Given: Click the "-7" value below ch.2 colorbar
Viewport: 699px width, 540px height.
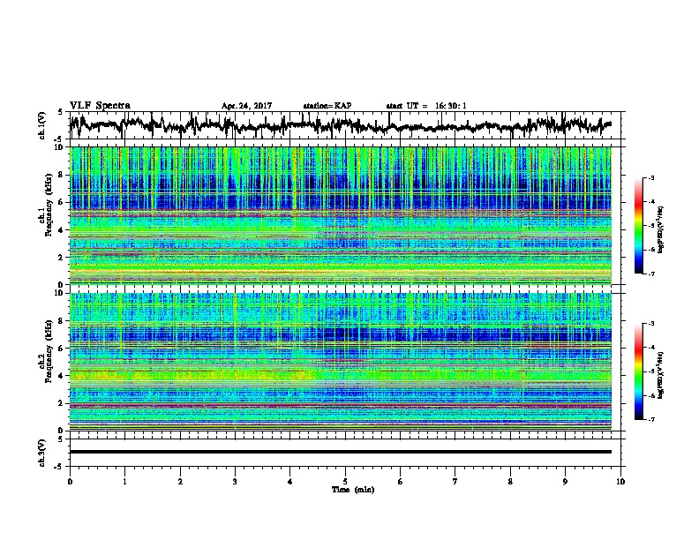Looking at the screenshot, I should click(650, 420).
